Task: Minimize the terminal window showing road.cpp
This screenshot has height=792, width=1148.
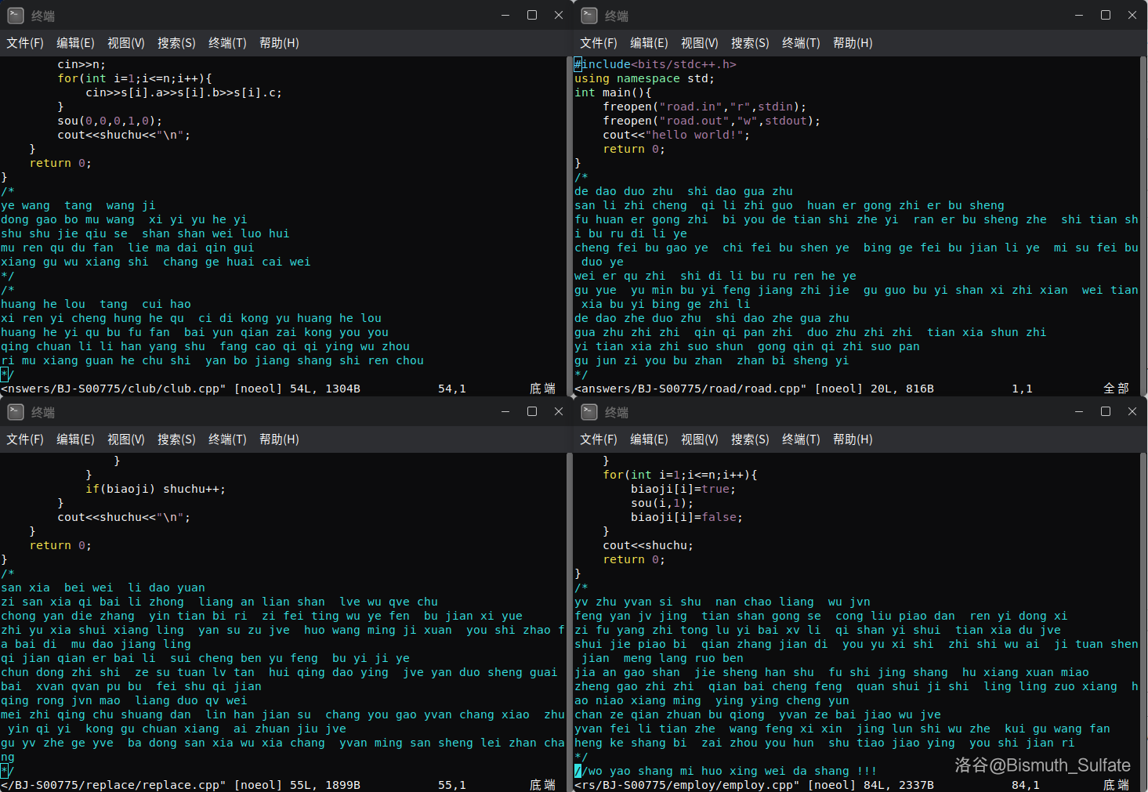Action: (1079, 15)
